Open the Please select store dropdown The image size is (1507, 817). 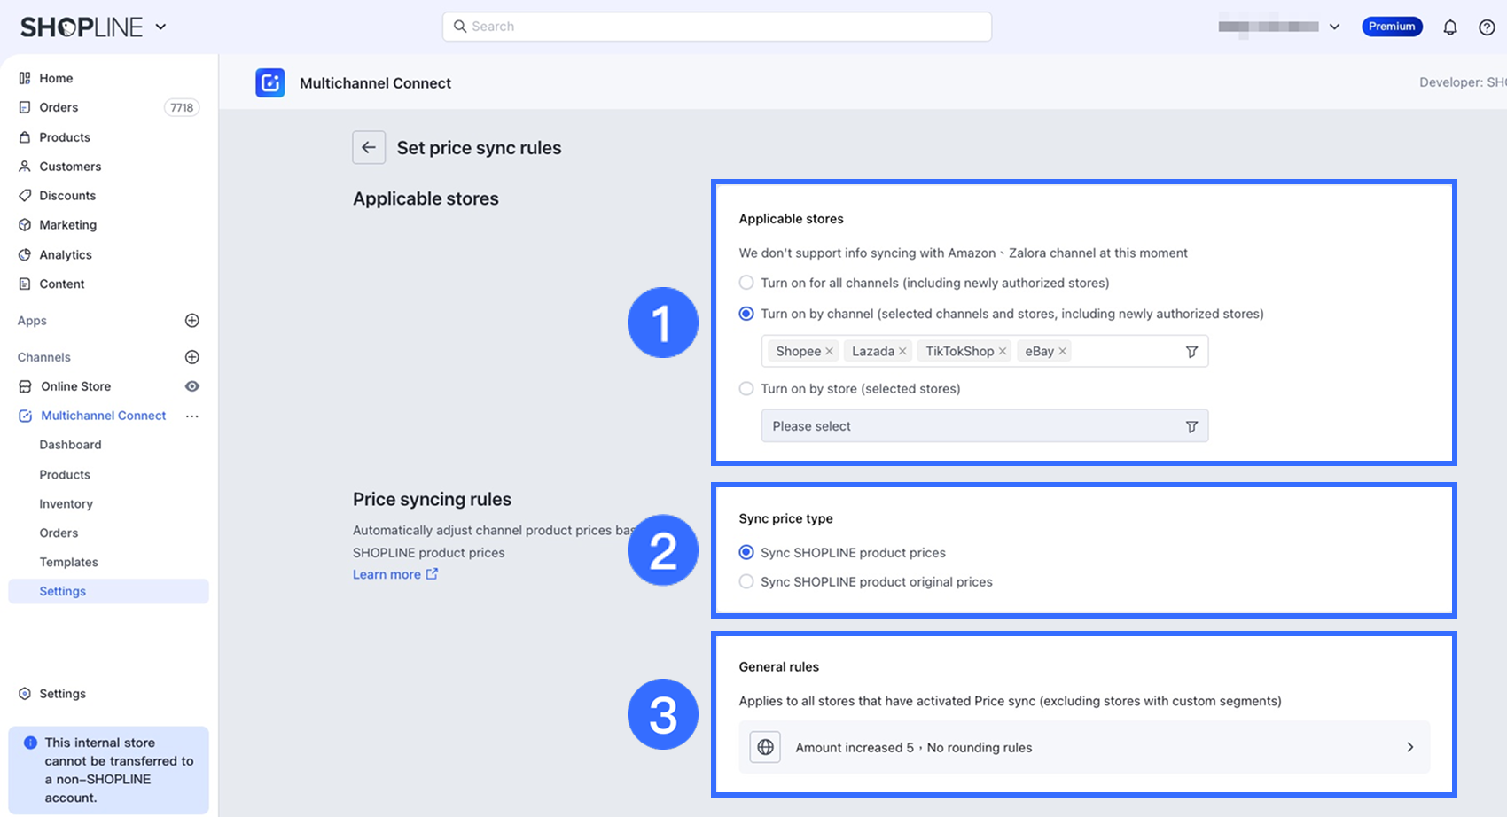[984, 426]
